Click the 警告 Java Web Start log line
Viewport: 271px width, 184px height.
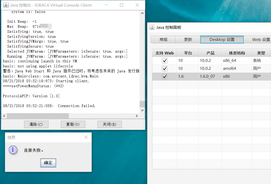pos(71,71)
